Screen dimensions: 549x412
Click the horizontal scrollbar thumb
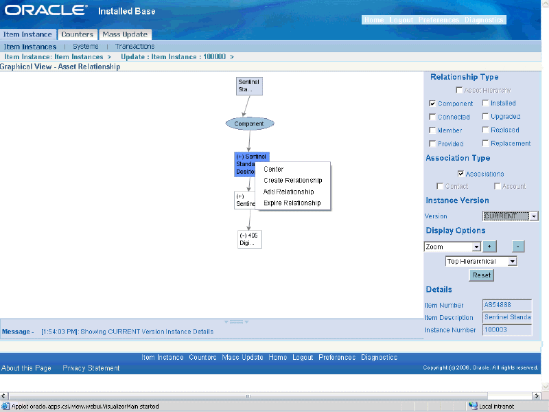pyautogui.click(x=248, y=396)
